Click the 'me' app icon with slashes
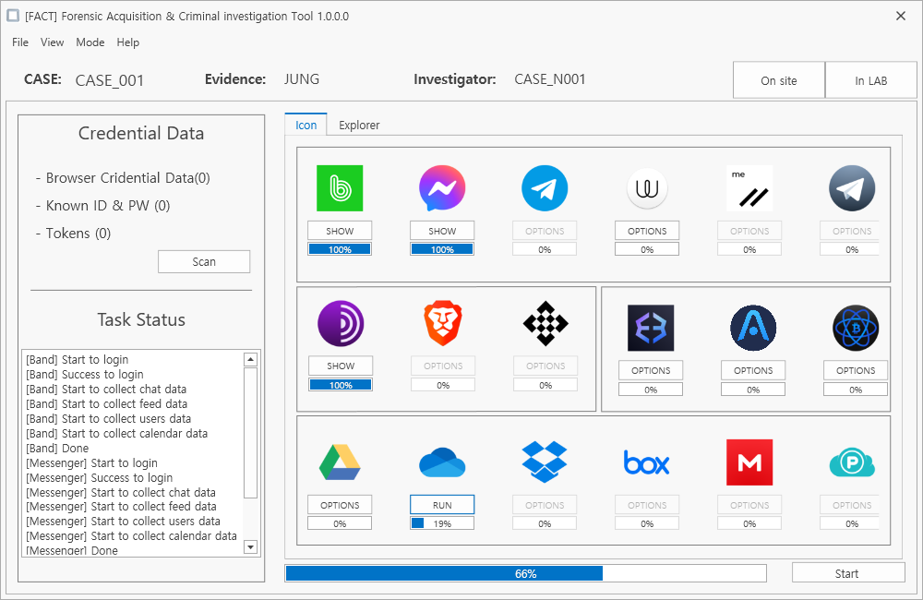Image resolution: width=923 pixels, height=600 pixels. 749,188
